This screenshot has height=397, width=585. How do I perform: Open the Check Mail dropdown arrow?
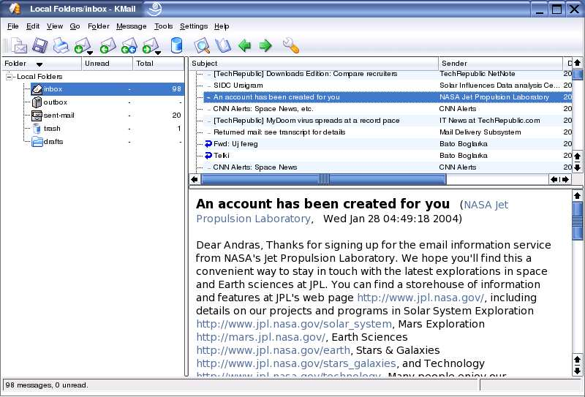(90, 53)
